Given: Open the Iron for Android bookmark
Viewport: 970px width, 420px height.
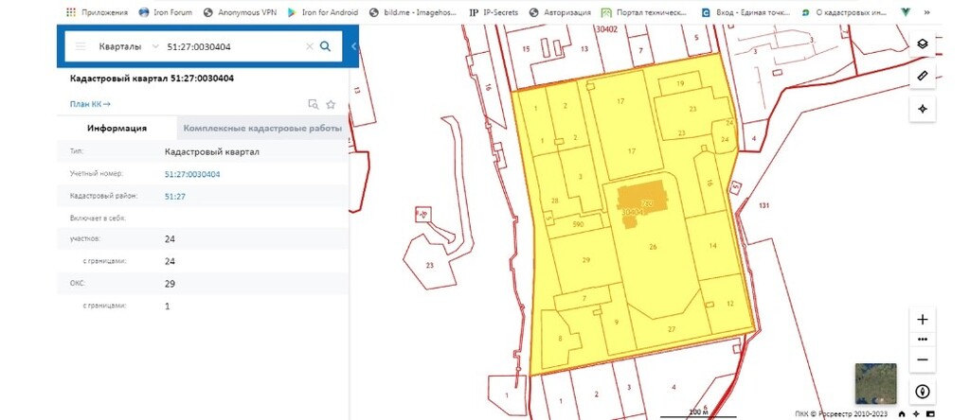Looking at the screenshot, I should click(322, 11).
